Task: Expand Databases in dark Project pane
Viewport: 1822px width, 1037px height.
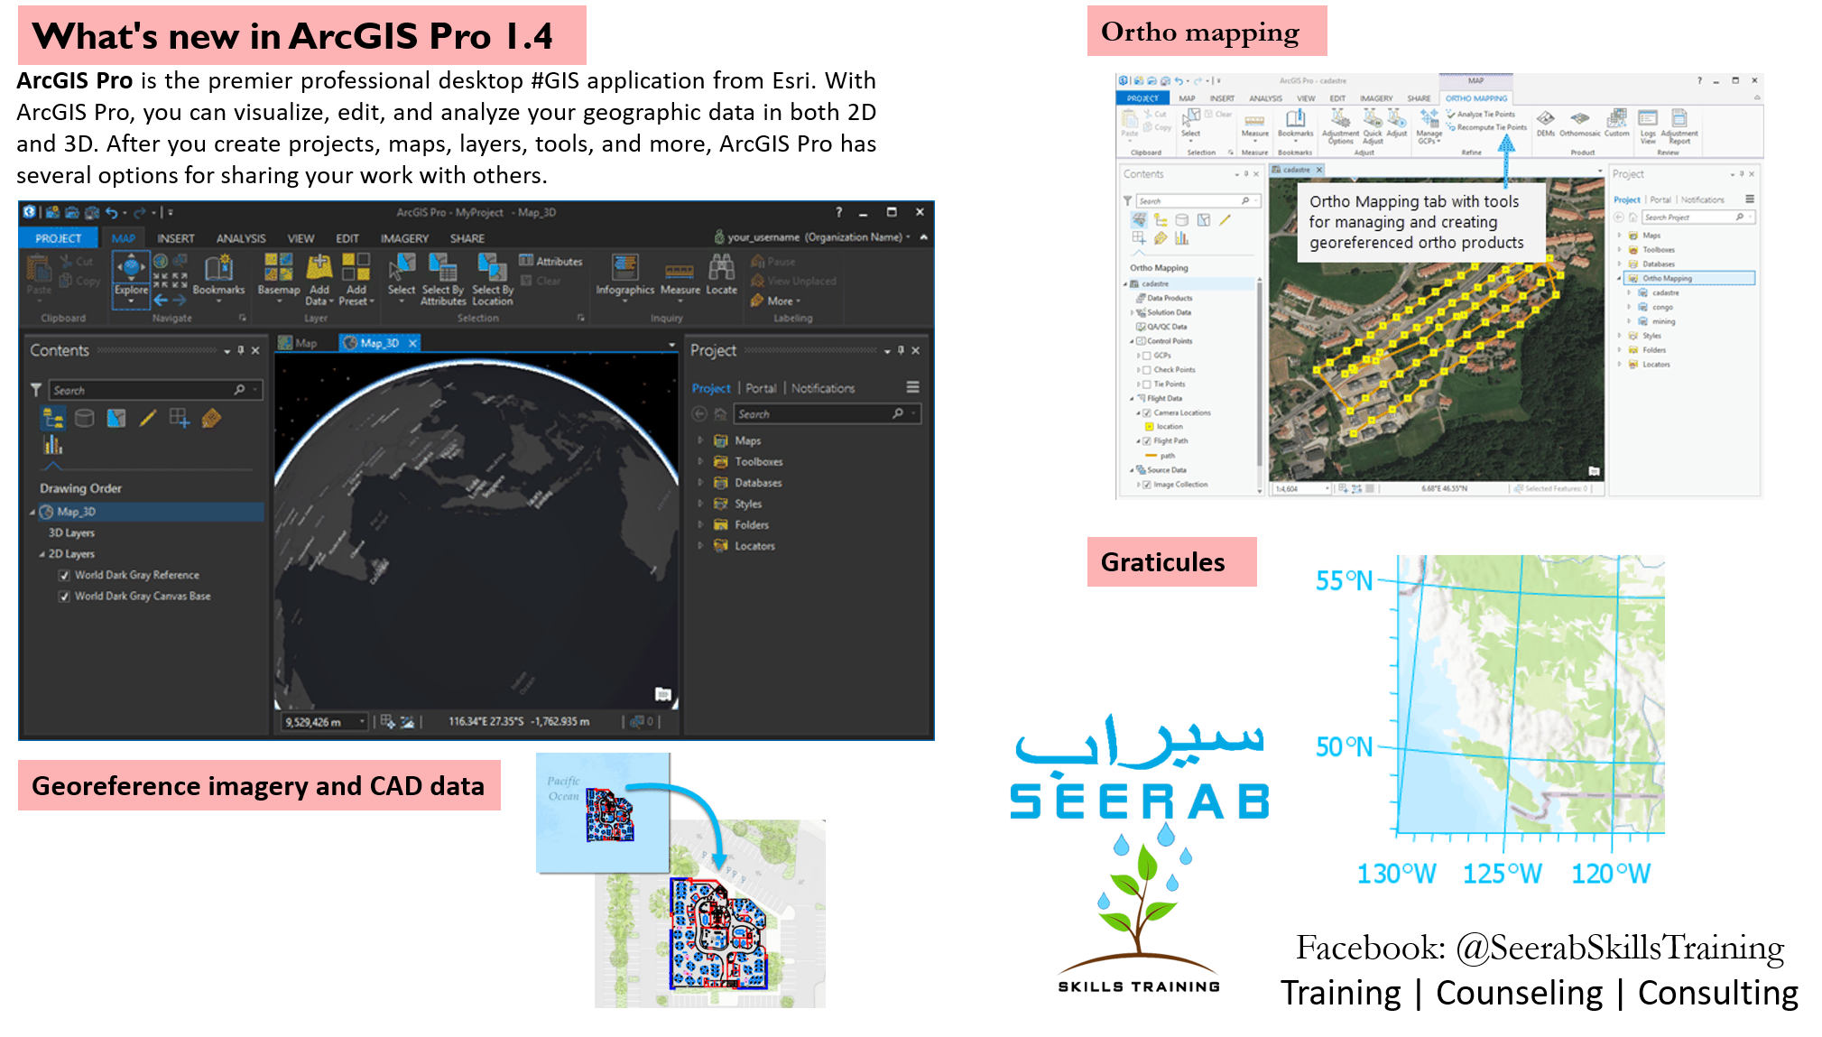Action: (700, 483)
